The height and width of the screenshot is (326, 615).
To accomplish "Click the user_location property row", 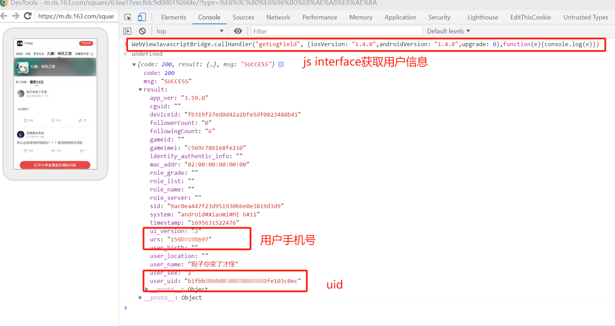I will point(179,256).
